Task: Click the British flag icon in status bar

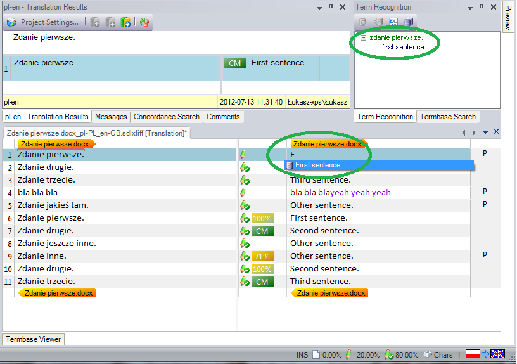Action: click(x=497, y=354)
